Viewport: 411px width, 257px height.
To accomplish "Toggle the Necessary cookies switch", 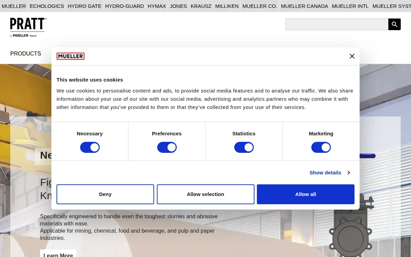I will pos(90,147).
